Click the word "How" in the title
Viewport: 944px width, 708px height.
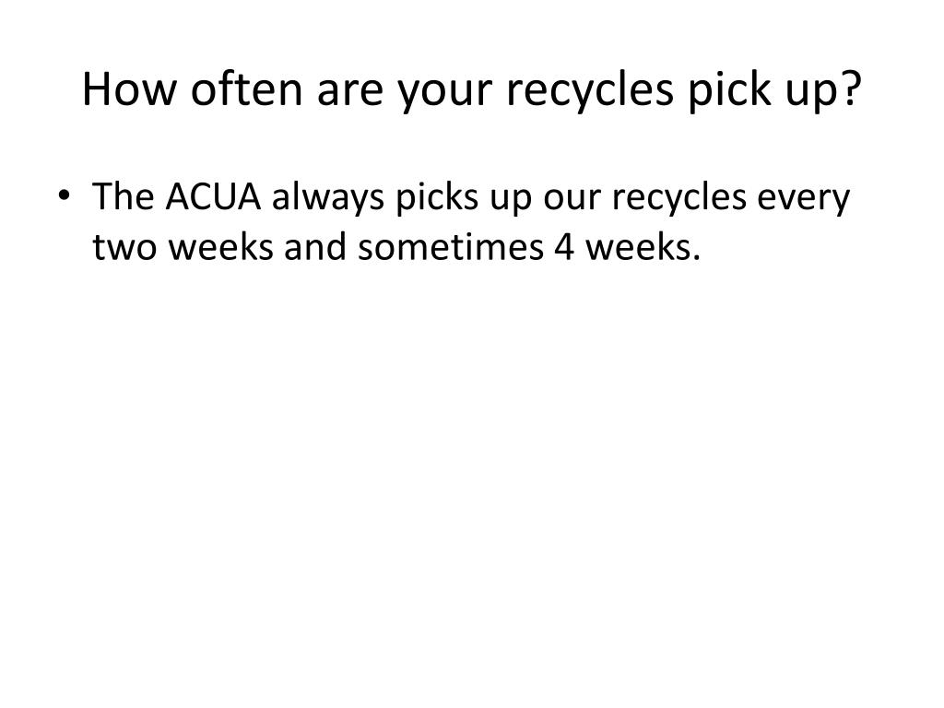pyautogui.click(x=129, y=89)
